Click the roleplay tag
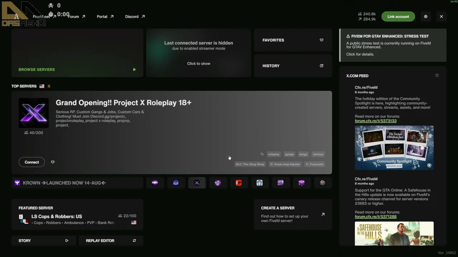This screenshot has width=458, height=257. [274, 154]
